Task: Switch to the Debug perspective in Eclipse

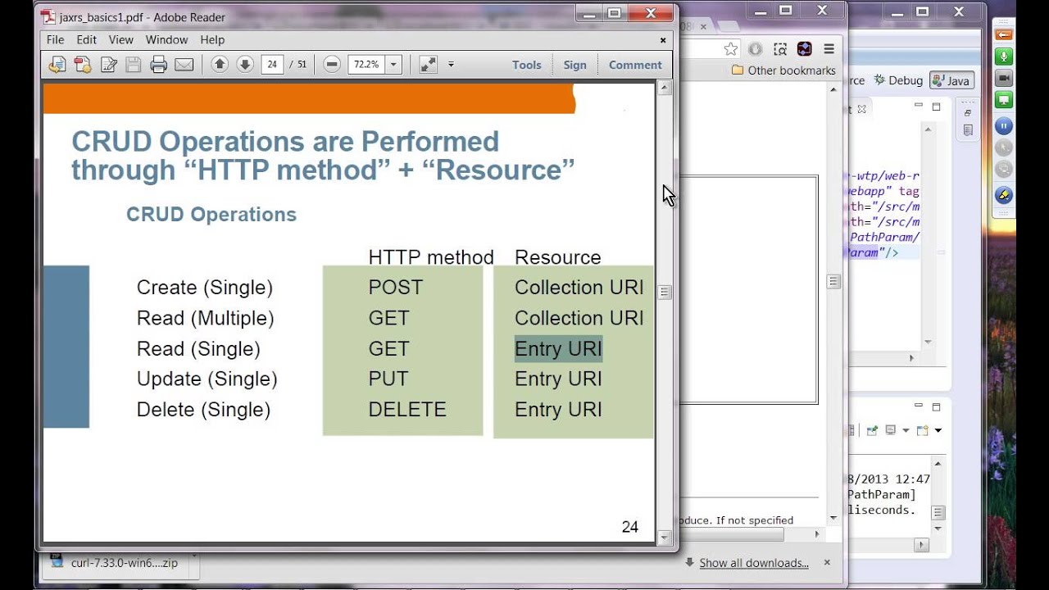Action: [x=898, y=80]
